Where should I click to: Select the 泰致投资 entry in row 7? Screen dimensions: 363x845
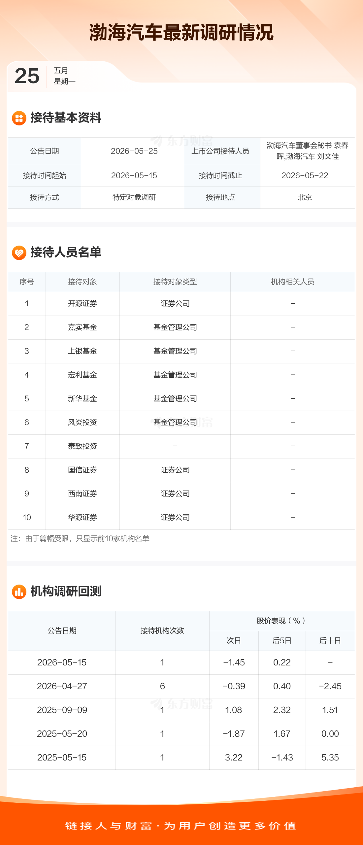(82, 446)
